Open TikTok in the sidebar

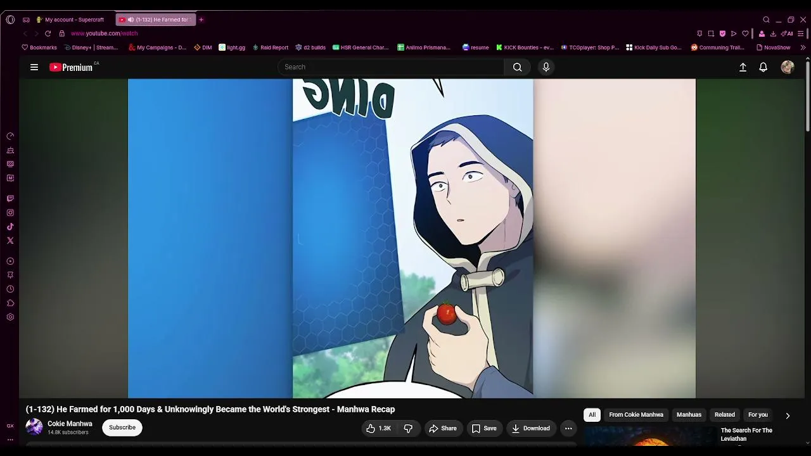pyautogui.click(x=10, y=227)
